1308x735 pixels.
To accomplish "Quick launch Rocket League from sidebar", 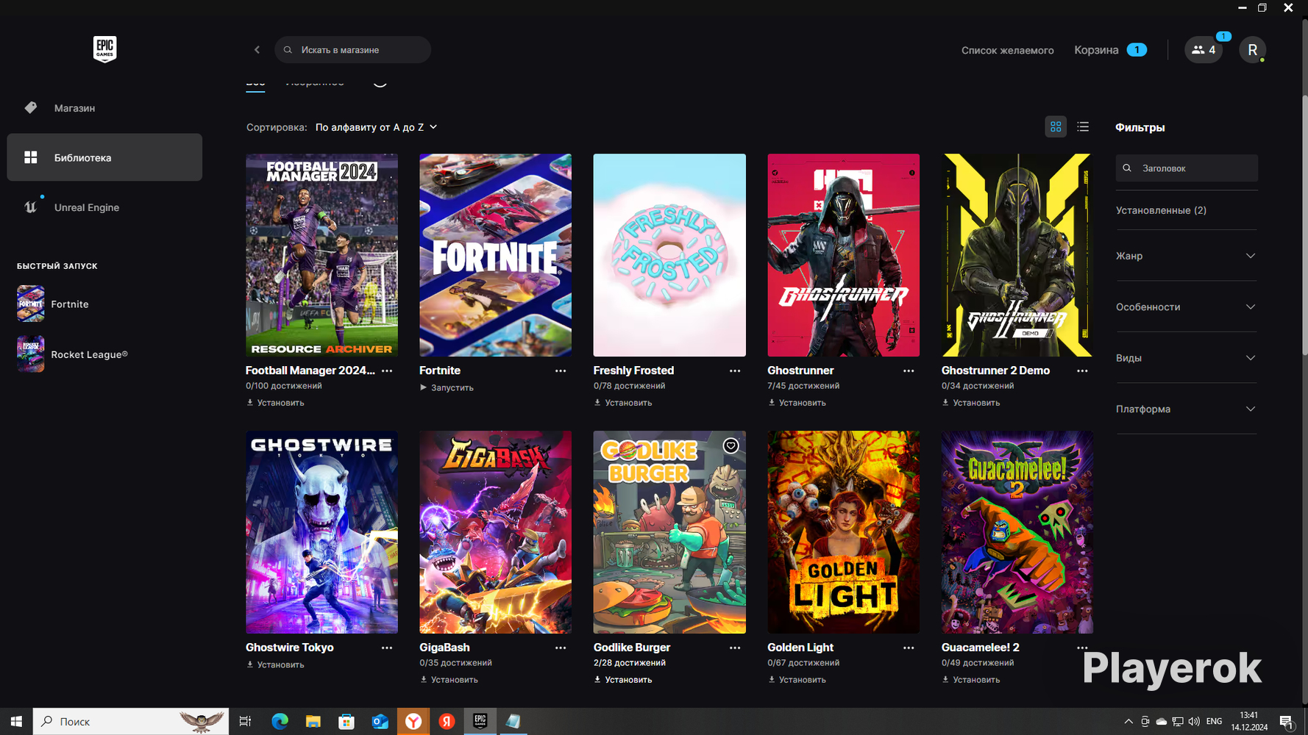I will [72, 354].
